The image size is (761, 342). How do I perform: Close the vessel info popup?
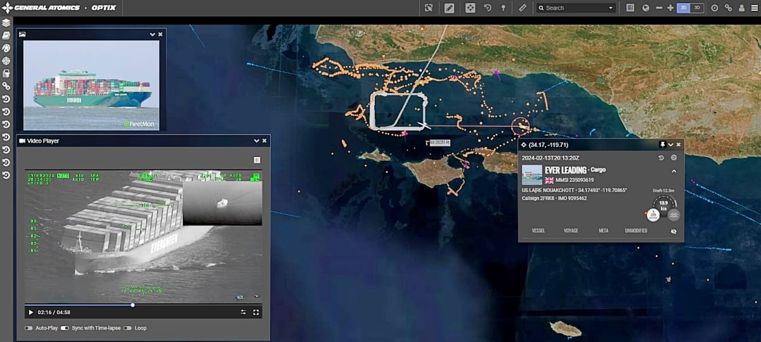(679, 144)
